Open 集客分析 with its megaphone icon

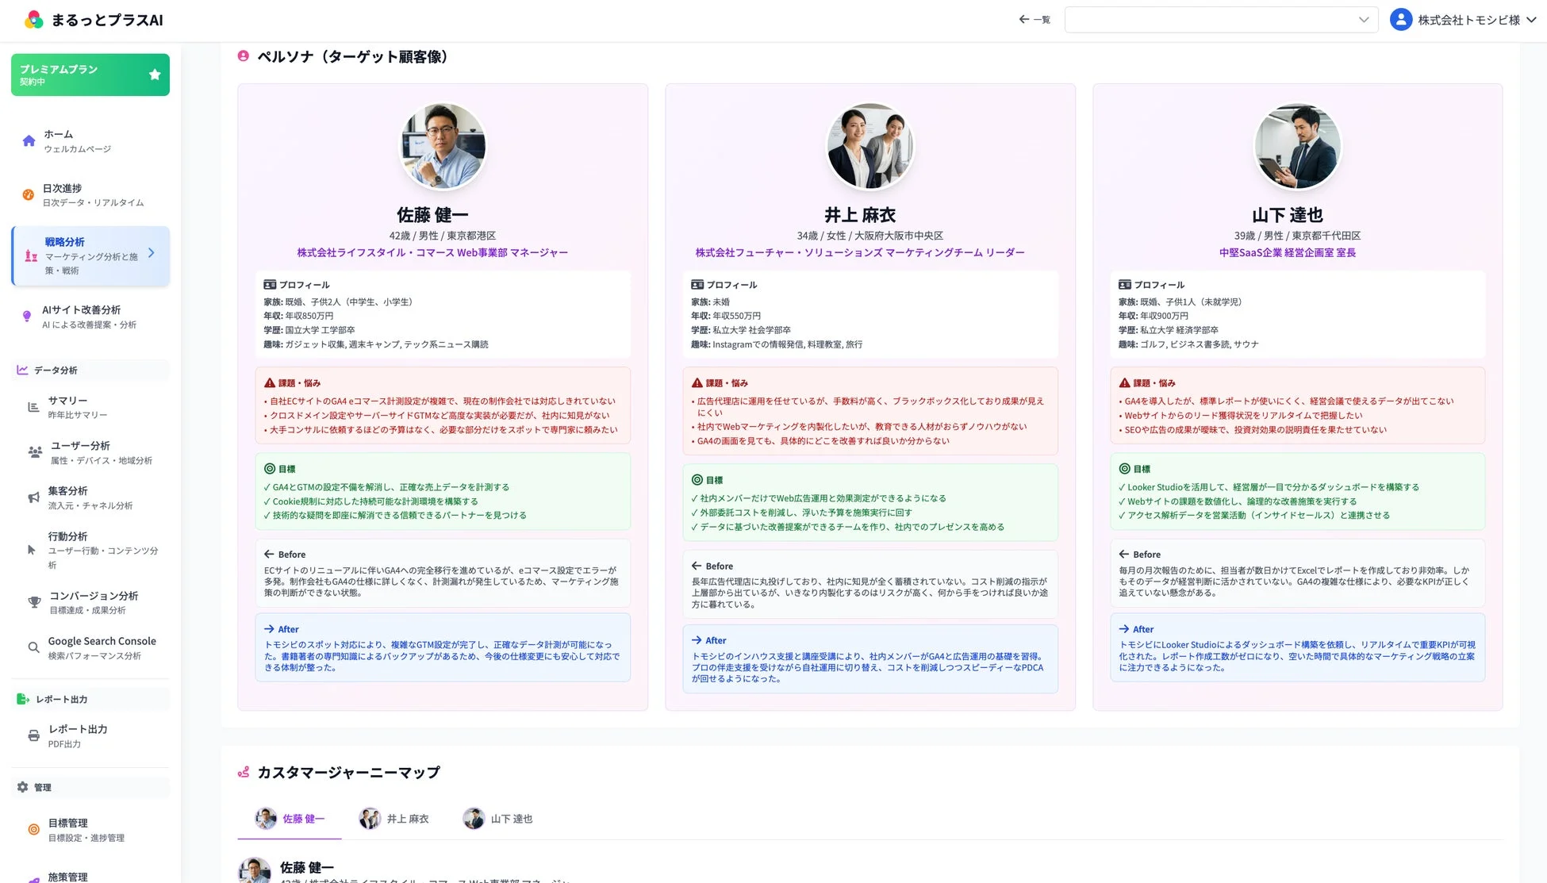pos(33,497)
